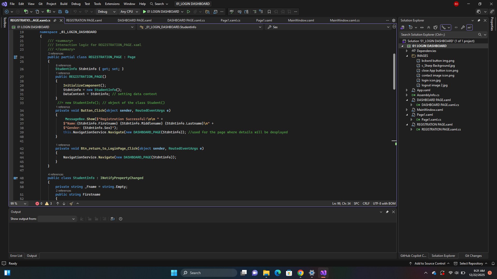Collapse the IMAGES folder in Solution Explorer

(x=407, y=56)
